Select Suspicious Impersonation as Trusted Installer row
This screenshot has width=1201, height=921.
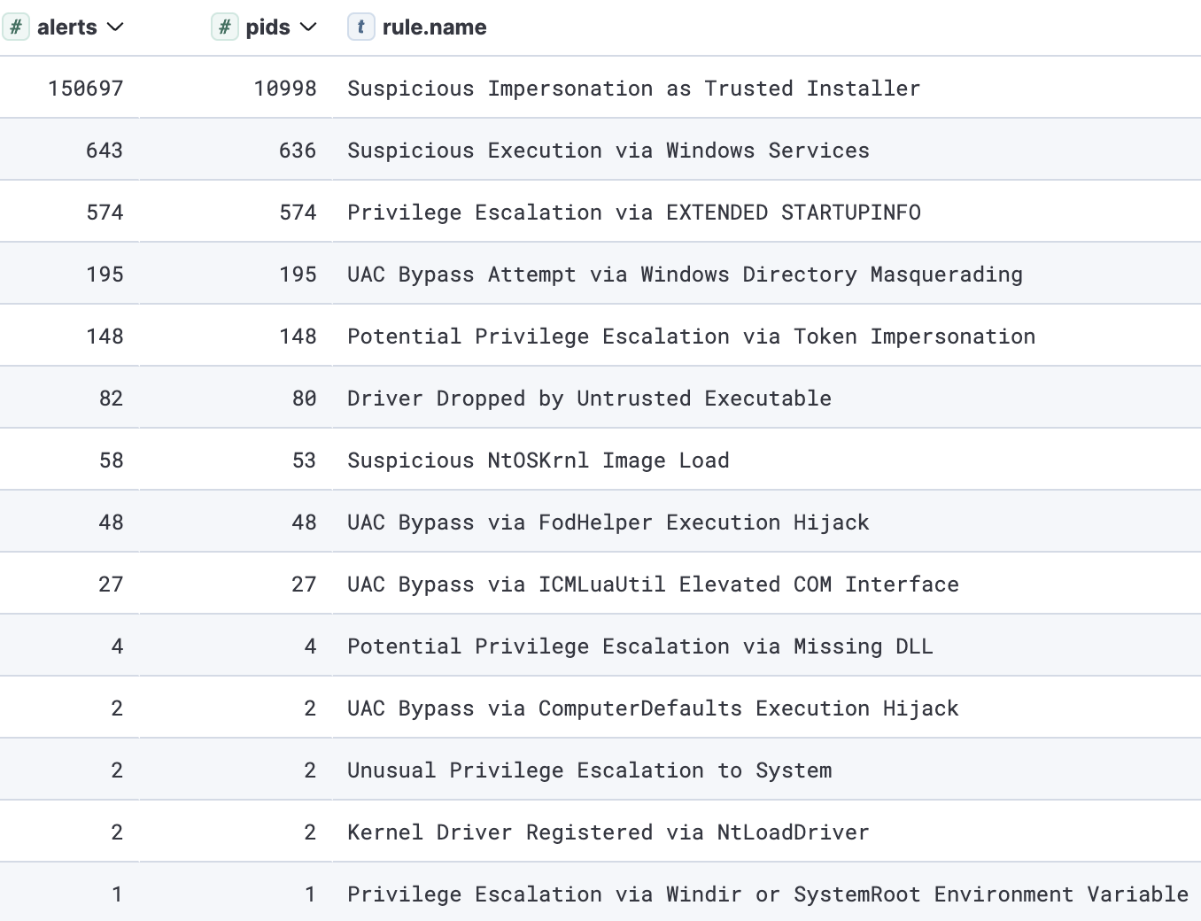(633, 89)
